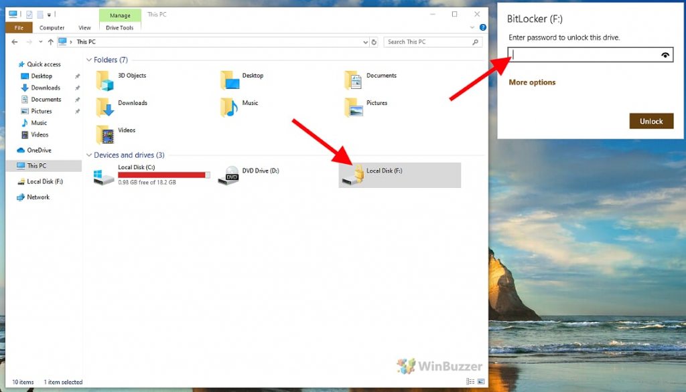Go up one level with the Up arrow

[50, 42]
